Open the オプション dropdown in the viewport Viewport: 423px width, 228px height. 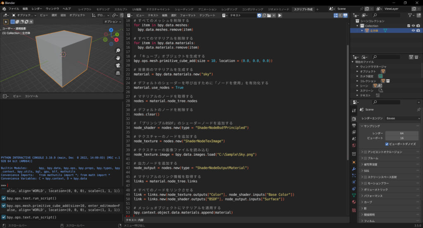(x=113, y=21)
